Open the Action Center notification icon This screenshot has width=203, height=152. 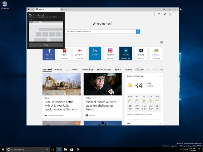pos(199,150)
